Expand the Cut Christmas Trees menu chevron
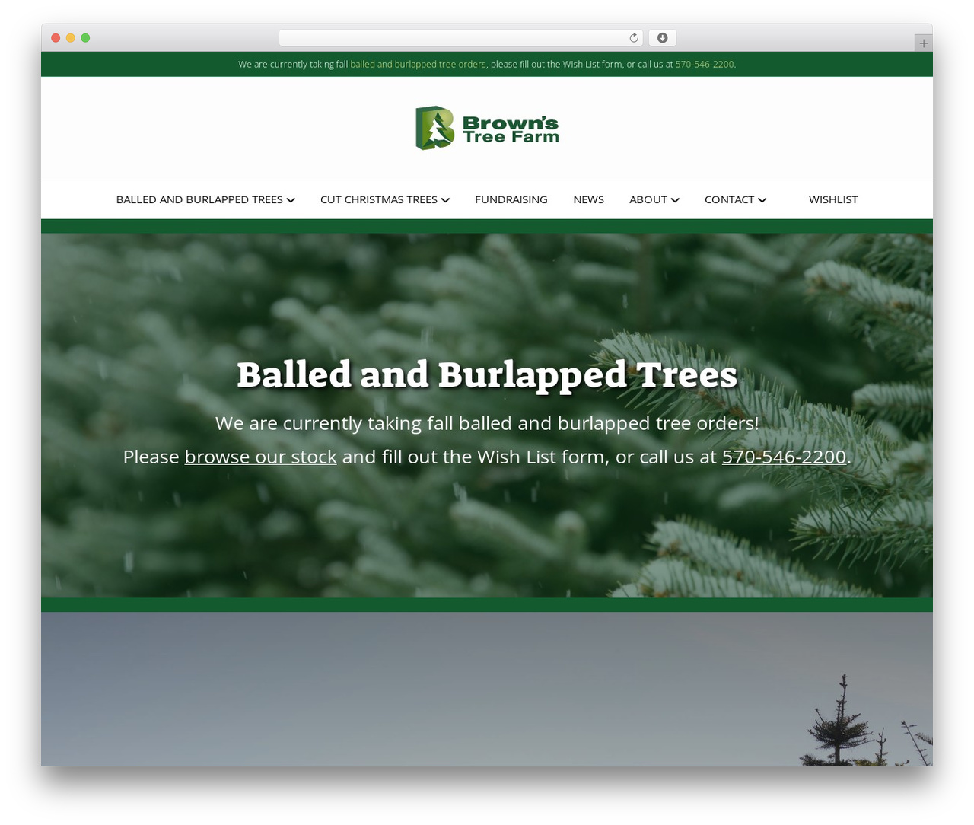The width and height of the screenshot is (974, 825). coord(445,200)
